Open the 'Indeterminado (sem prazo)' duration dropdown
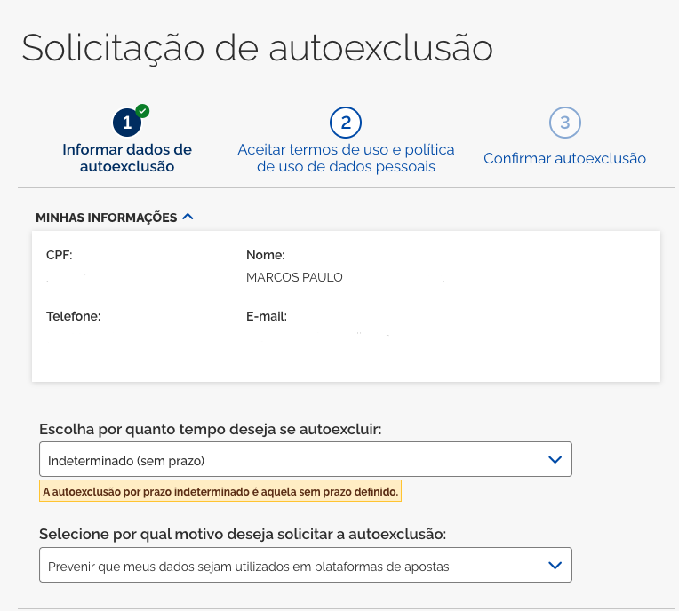 click(x=293, y=459)
